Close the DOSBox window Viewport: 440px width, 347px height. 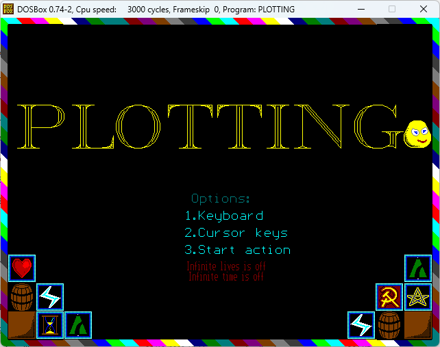coord(424,10)
